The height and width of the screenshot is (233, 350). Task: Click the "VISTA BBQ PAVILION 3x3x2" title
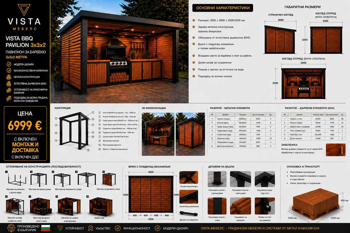(26, 42)
